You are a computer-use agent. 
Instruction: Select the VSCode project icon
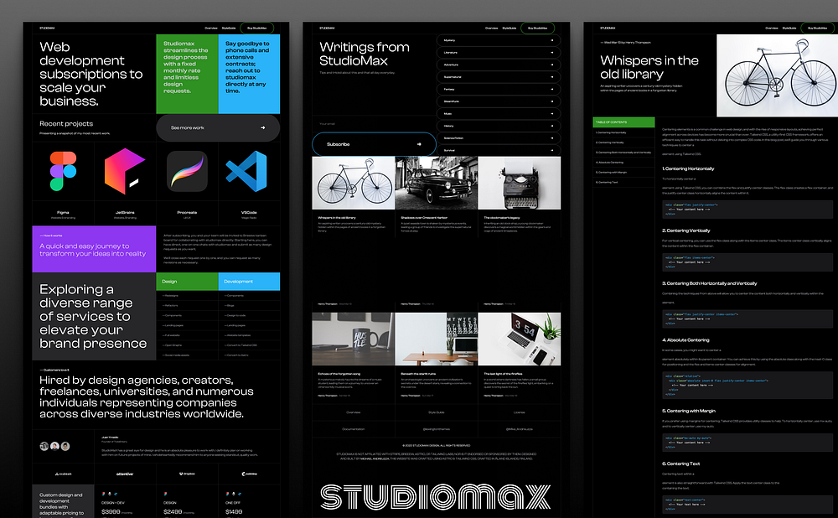click(247, 171)
